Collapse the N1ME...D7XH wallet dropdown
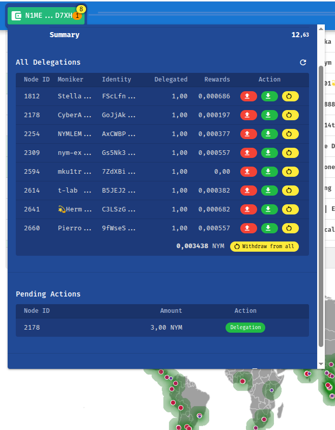The width and height of the screenshot is (335, 430). tap(46, 15)
